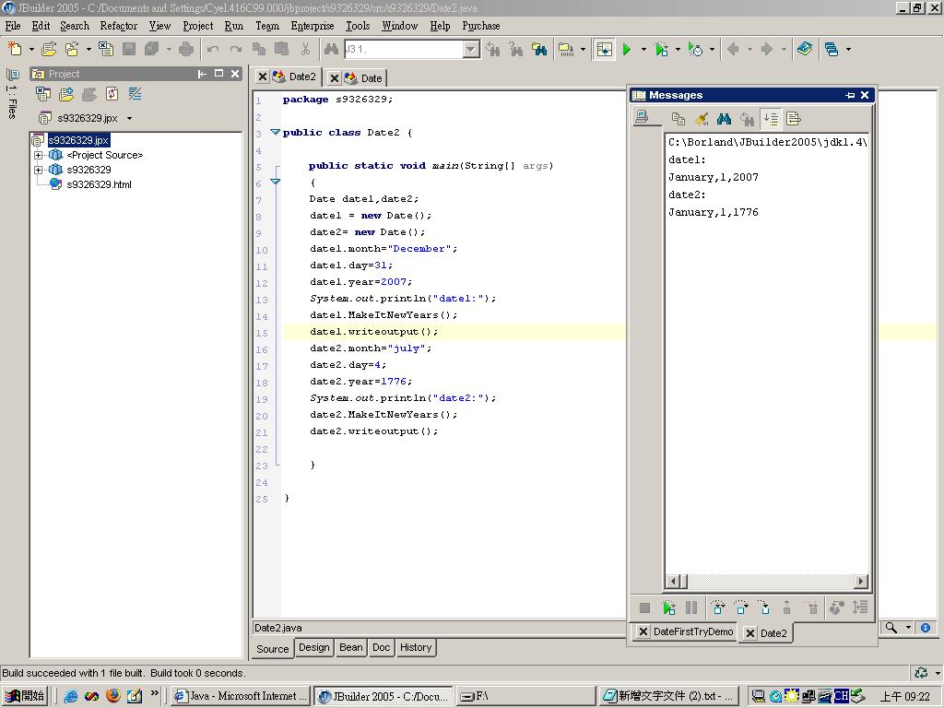Click the blue info icon at bottom right

926,628
